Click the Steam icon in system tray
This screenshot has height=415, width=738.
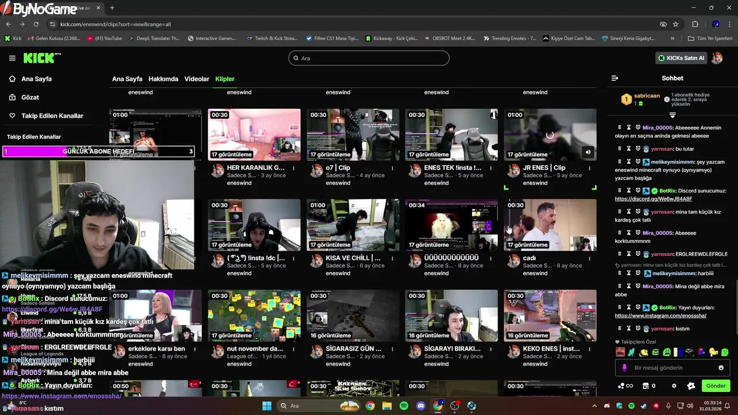643,406
